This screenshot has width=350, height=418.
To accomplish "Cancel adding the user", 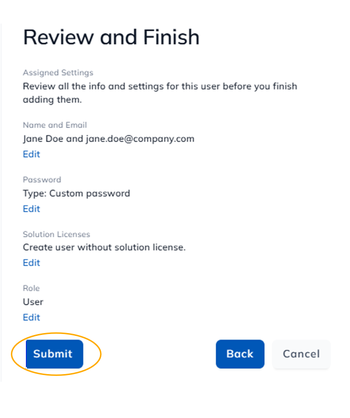I will pyautogui.click(x=301, y=354).
